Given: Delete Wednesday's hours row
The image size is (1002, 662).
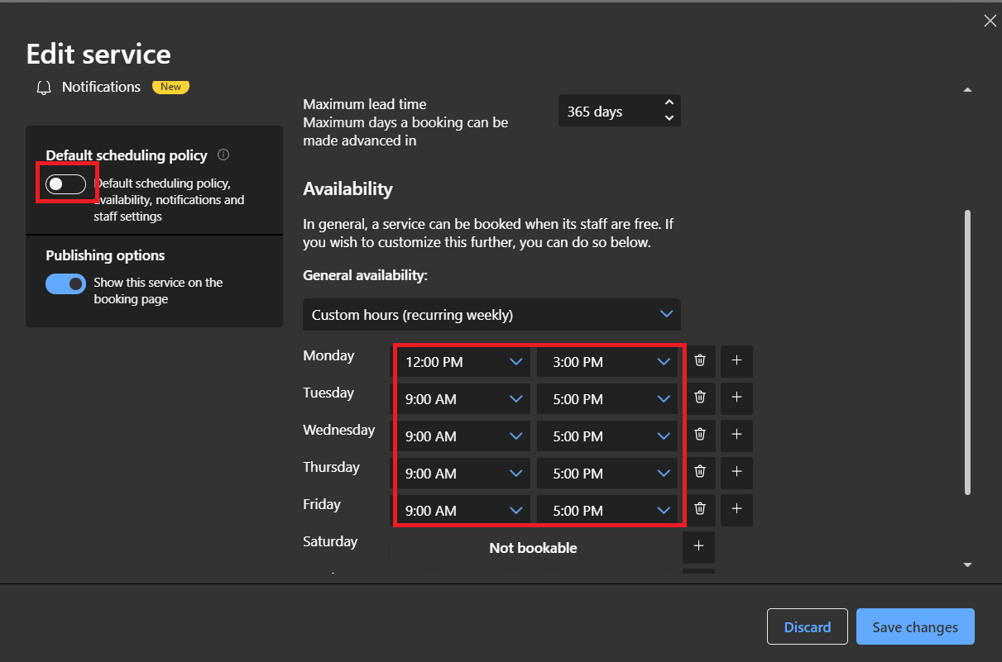Looking at the screenshot, I should (x=699, y=436).
